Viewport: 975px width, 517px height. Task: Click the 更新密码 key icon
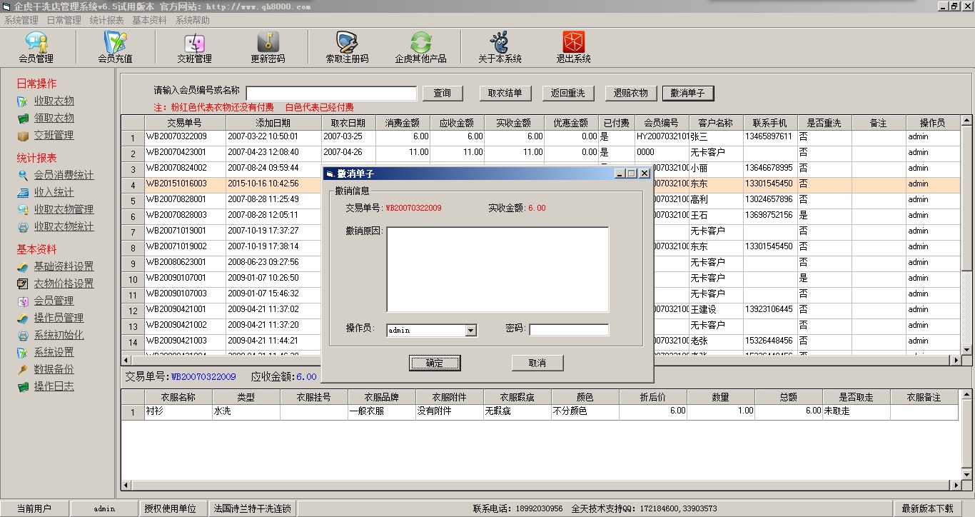coord(268,42)
